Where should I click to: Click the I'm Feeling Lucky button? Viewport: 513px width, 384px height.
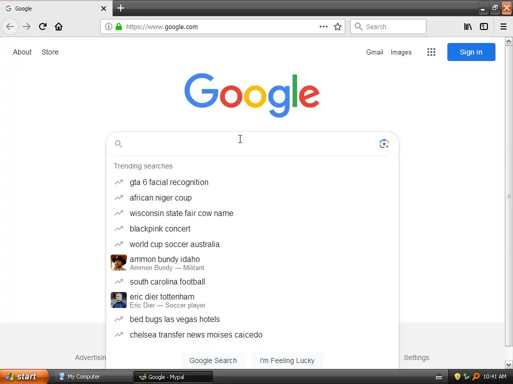[x=287, y=360]
